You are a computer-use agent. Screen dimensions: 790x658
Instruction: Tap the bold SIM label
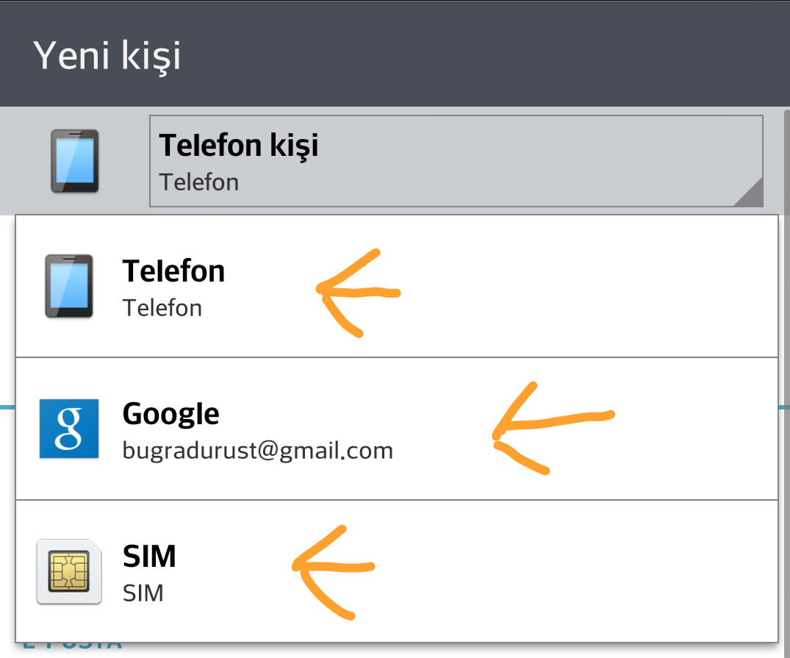point(149,556)
